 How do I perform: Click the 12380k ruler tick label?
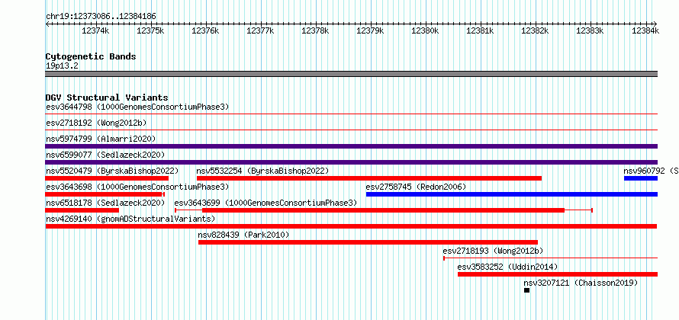[425, 30]
